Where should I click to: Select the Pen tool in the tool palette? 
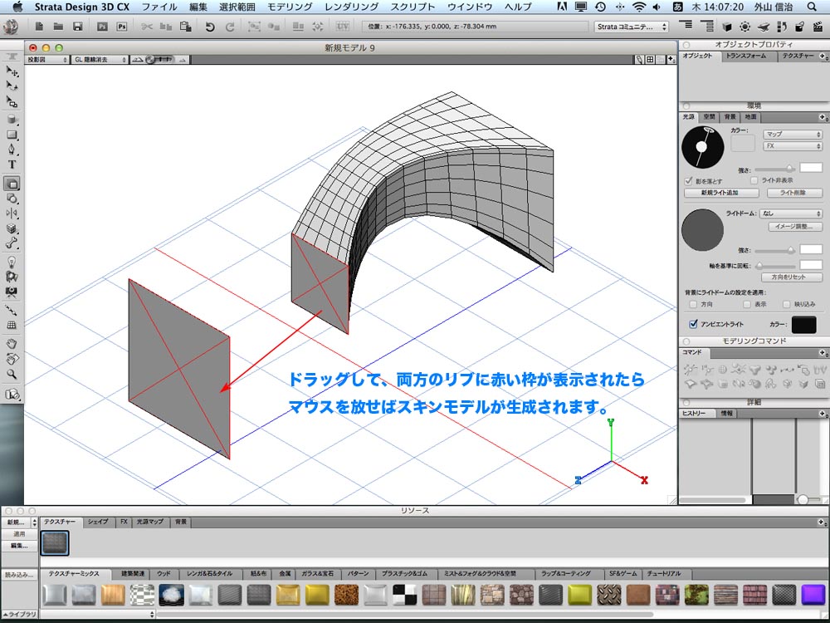(x=12, y=150)
